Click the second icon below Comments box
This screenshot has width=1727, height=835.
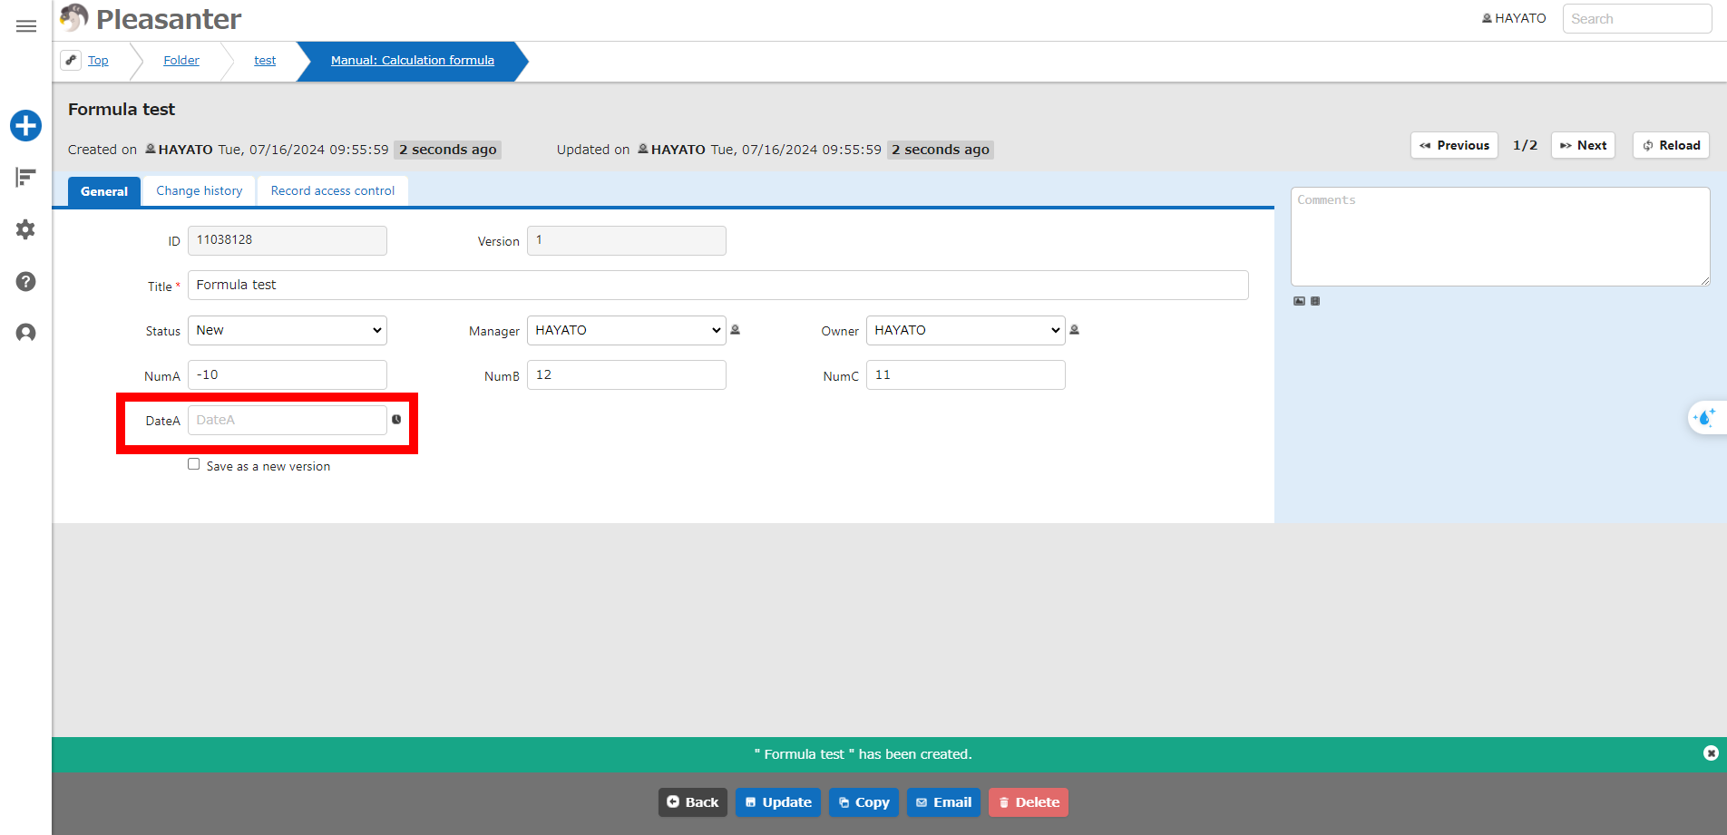tap(1315, 301)
